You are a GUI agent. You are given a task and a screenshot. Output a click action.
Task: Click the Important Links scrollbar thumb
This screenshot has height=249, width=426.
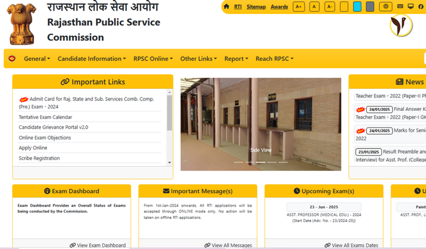point(169,113)
